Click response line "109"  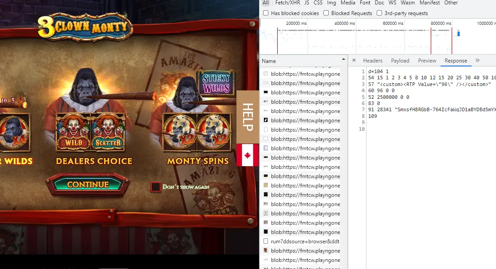click(x=373, y=116)
